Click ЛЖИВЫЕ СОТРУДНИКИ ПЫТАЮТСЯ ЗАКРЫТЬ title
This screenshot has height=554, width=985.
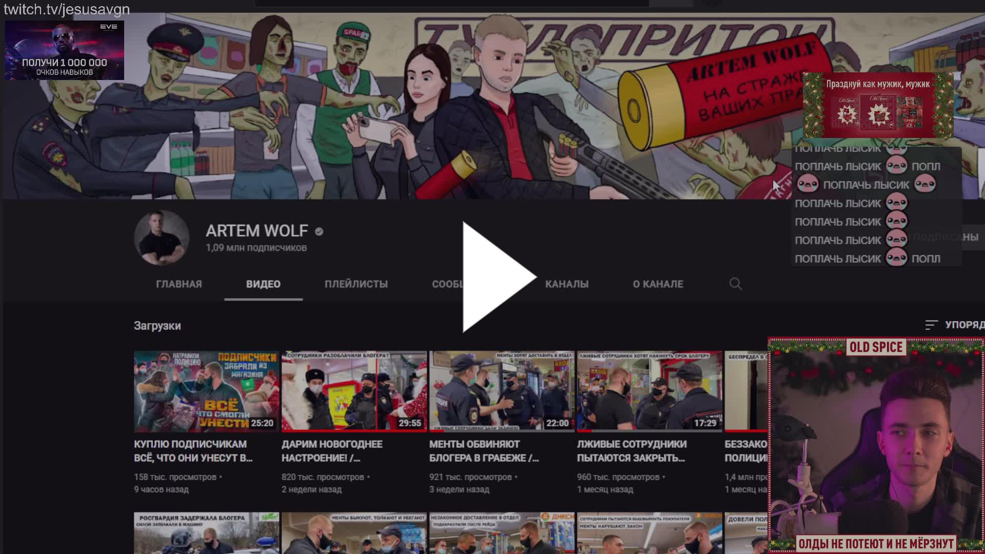pos(632,450)
